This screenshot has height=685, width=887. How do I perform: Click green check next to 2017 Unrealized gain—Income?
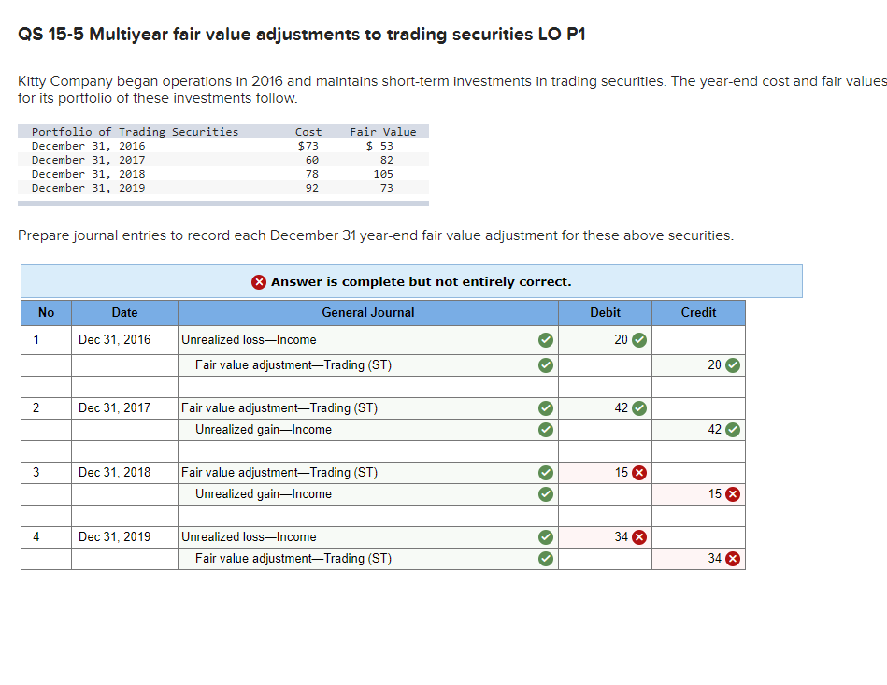pos(545,430)
